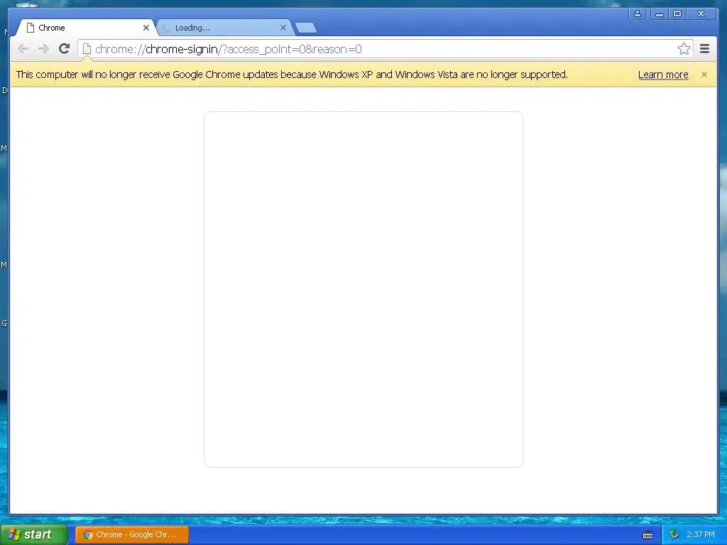Image resolution: width=727 pixels, height=545 pixels.
Task: Go forward with the forward arrow
Action: pyautogui.click(x=43, y=49)
